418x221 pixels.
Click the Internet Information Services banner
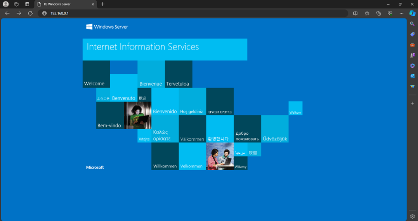click(x=165, y=50)
